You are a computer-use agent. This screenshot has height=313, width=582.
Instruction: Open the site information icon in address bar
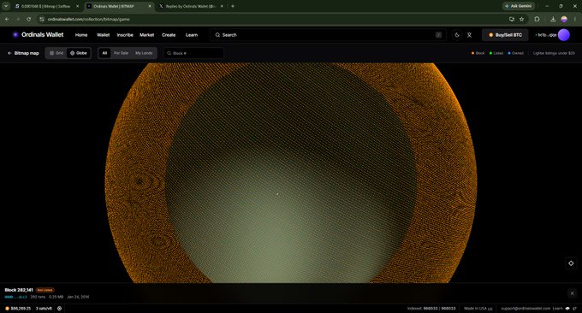coord(42,19)
